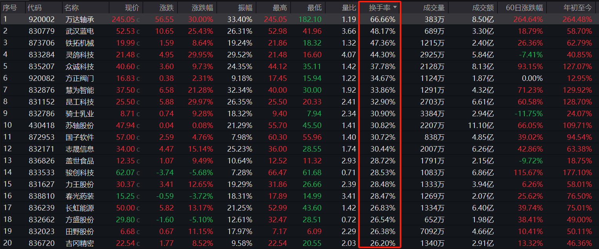
Task: Select stock 昆工科技
Action: (80, 102)
